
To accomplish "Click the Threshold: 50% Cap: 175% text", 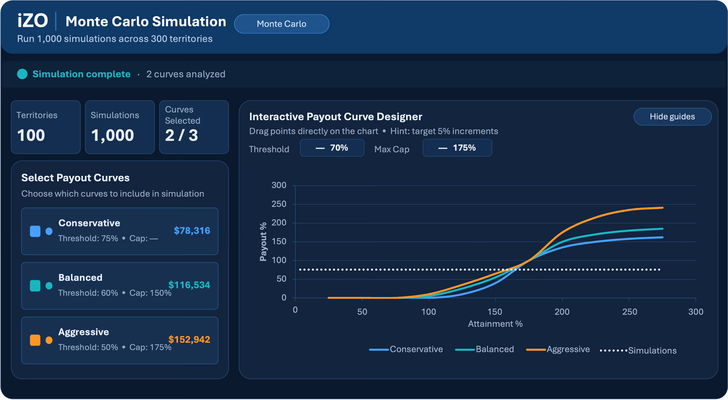I will [115, 347].
